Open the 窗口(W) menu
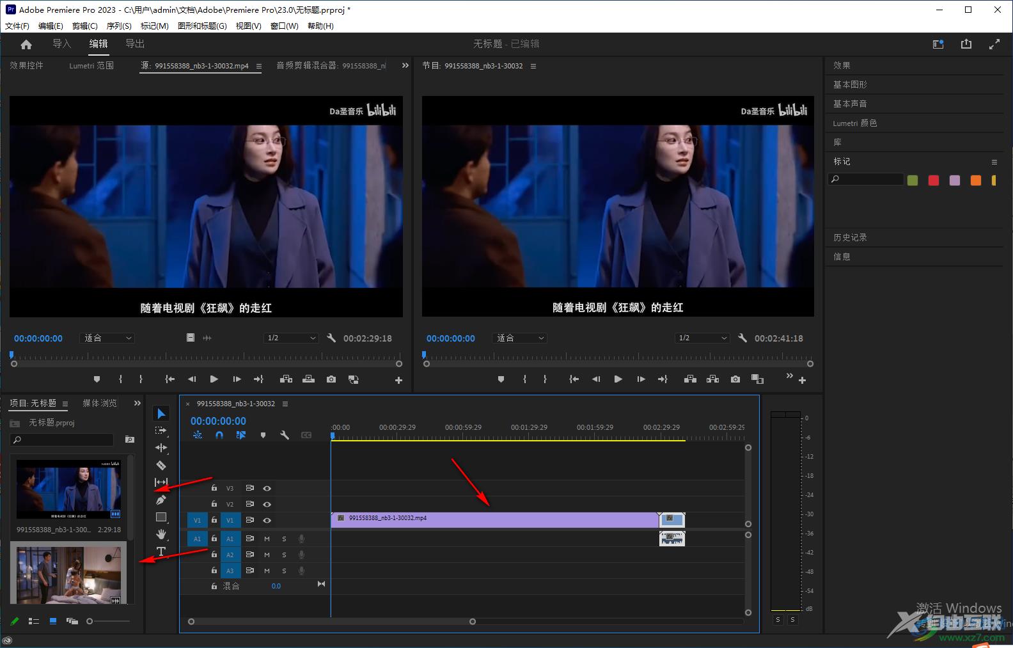Image resolution: width=1013 pixels, height=648 pixels. pos(285,26)
